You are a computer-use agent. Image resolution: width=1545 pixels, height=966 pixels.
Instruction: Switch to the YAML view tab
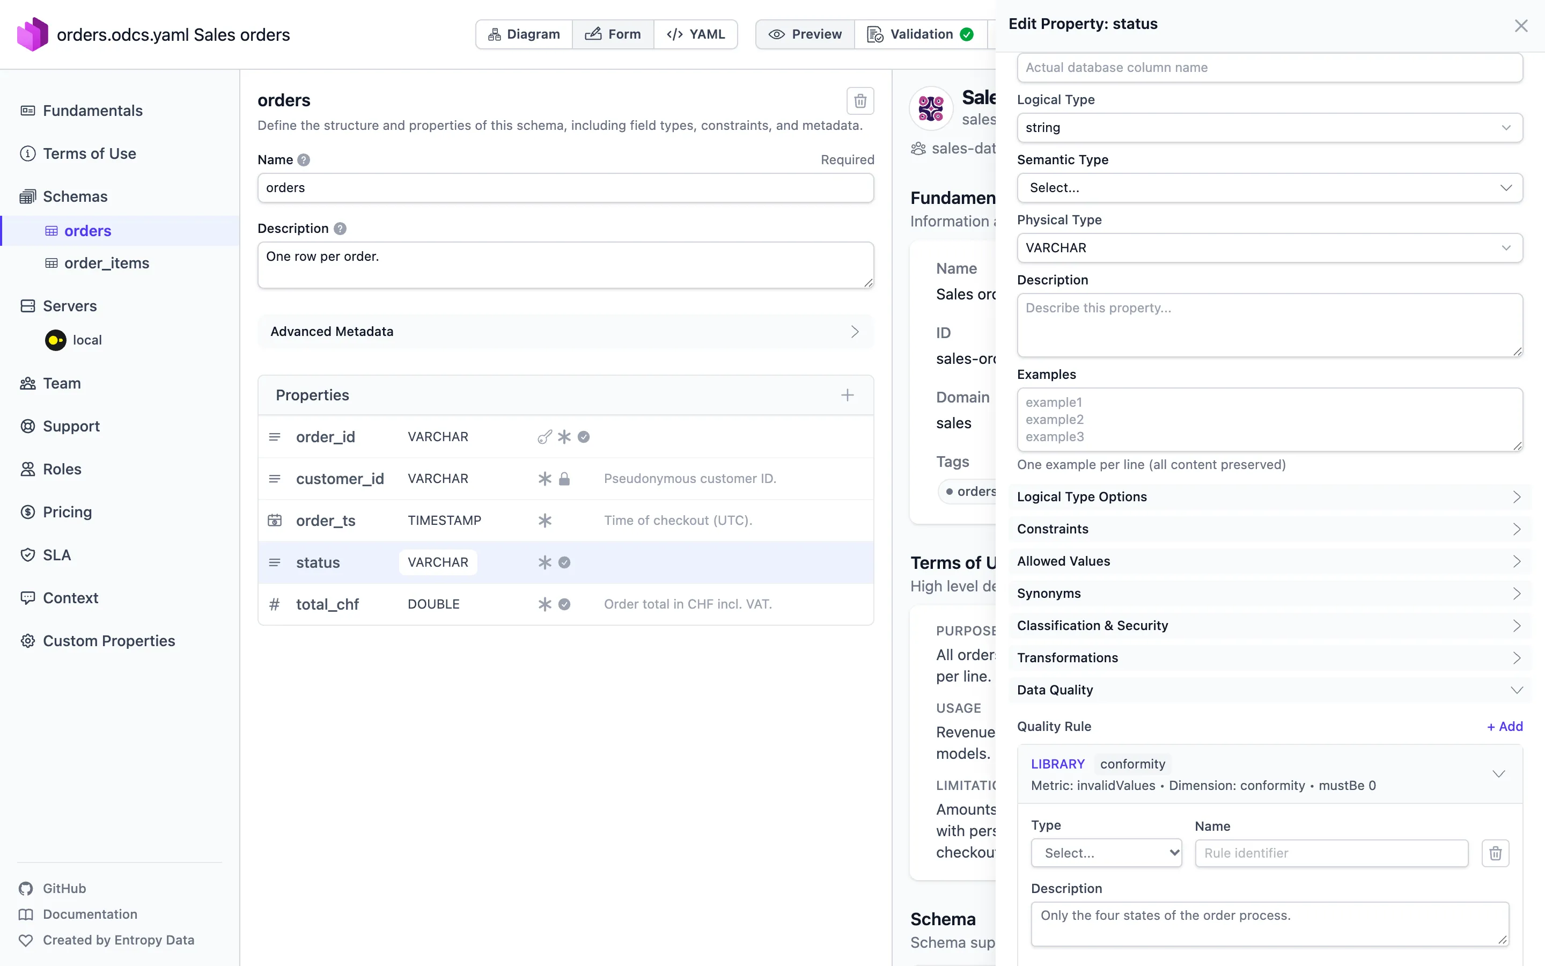click(696, 34)
